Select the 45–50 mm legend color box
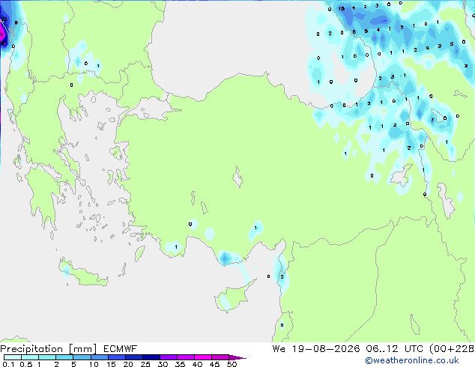Viewport: 475px width, 367px height. 220,357
